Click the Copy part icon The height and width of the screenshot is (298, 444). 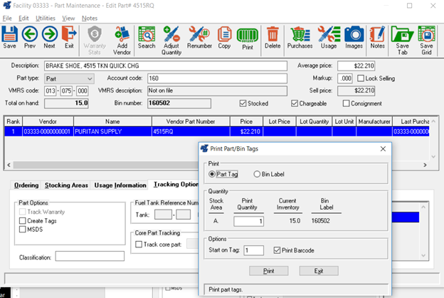point(224,37)
